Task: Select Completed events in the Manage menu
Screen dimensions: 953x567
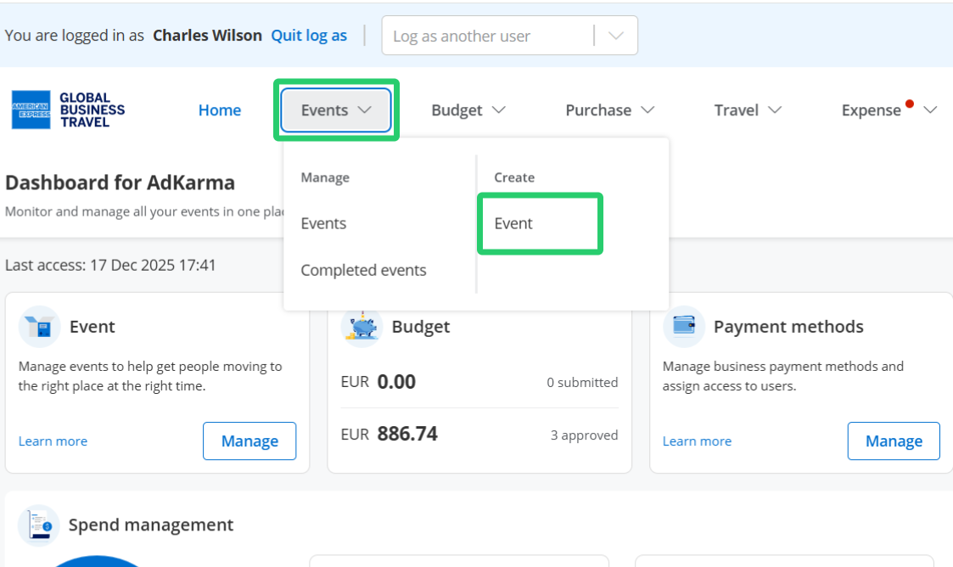Action: pyautogui.click(x=363, y=270)
